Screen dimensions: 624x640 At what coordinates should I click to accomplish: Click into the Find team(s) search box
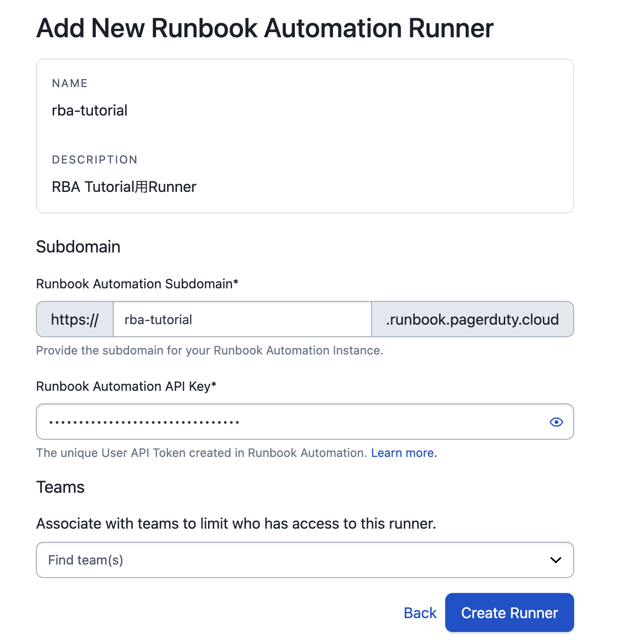tap(305, 560)
